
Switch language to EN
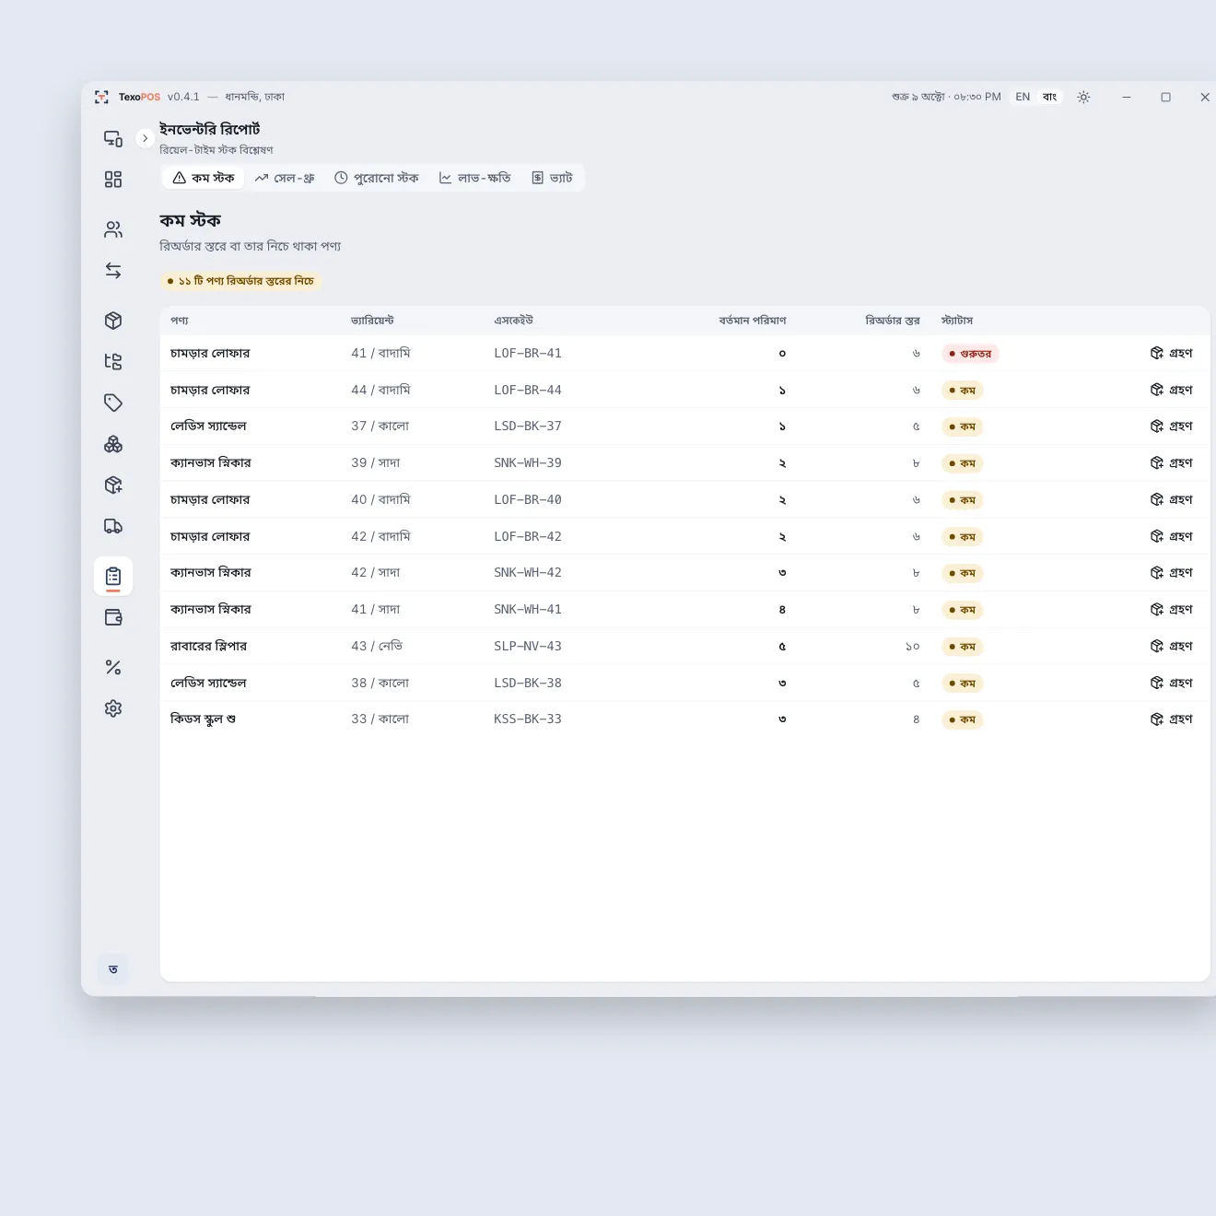(x=1023, y=97)
